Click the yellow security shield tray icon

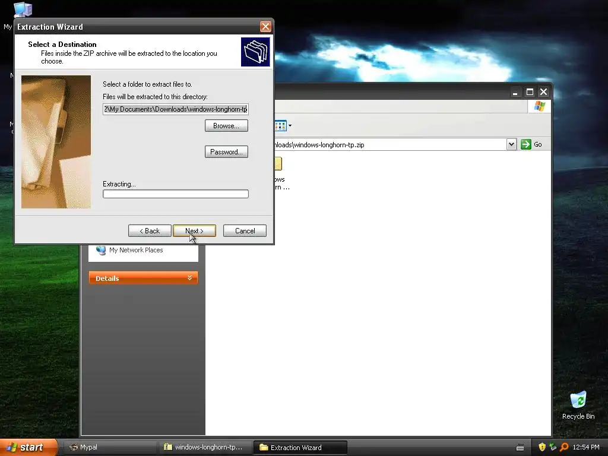(x=542, y=447)
